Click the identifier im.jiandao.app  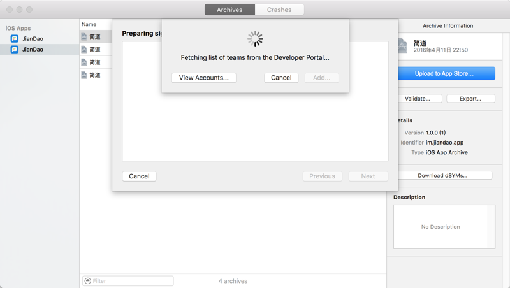point(444,143)
